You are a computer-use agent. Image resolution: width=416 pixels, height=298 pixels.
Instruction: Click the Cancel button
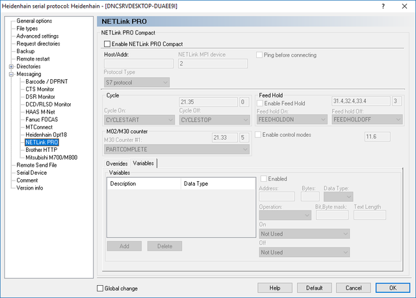tap(354, 288)
